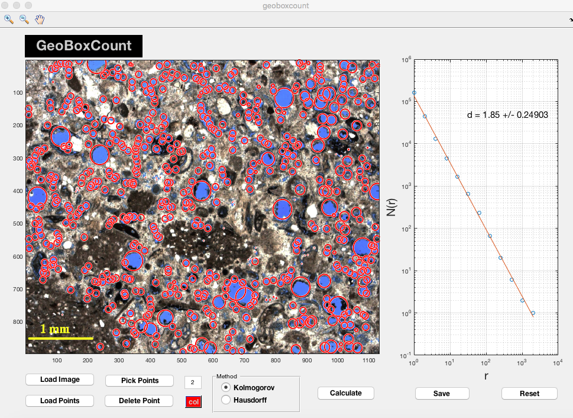Minimize the geoboxcount window

(x=18, y=5)
